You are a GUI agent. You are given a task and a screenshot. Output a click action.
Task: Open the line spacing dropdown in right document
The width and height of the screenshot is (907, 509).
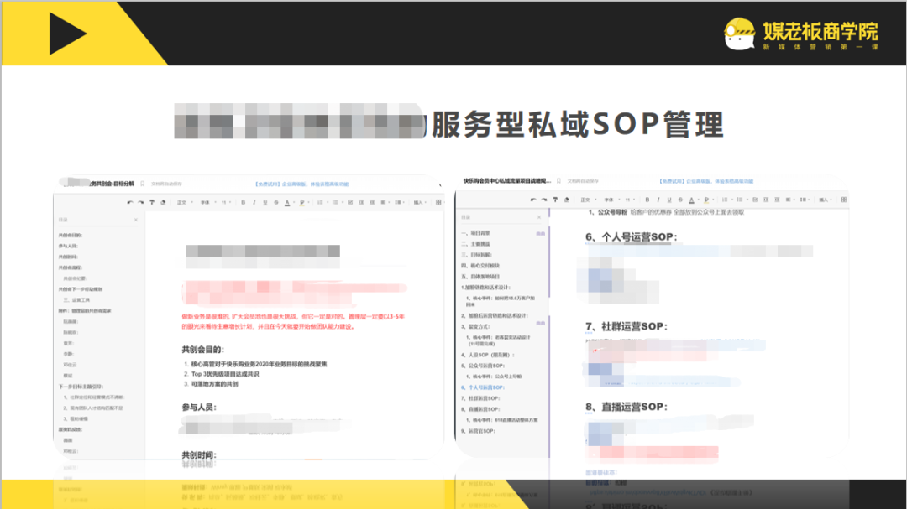(x=805, y=200)
